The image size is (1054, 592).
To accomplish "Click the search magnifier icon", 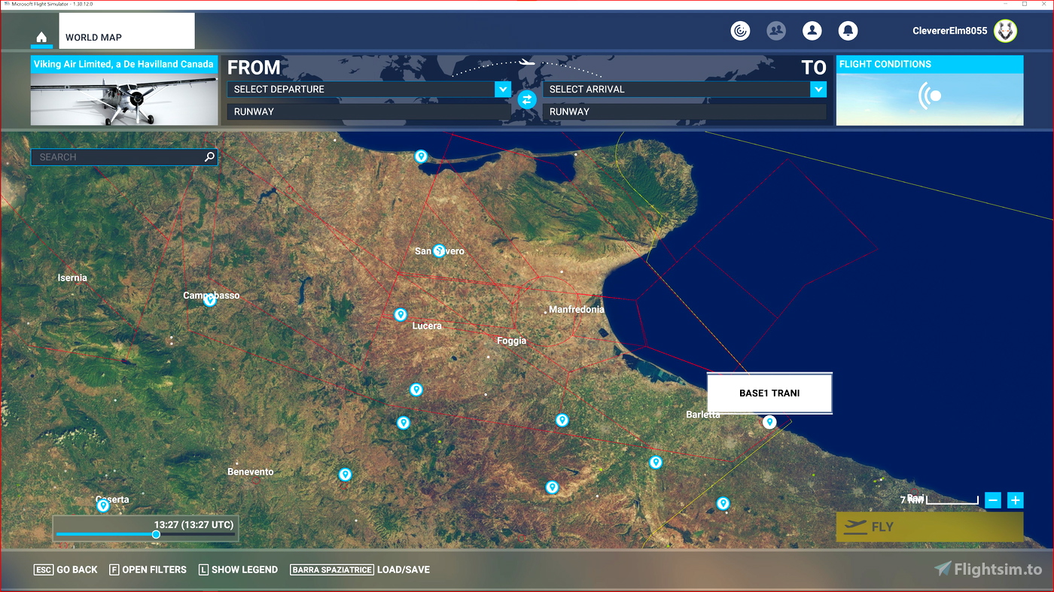I will (x=209, y=157).
